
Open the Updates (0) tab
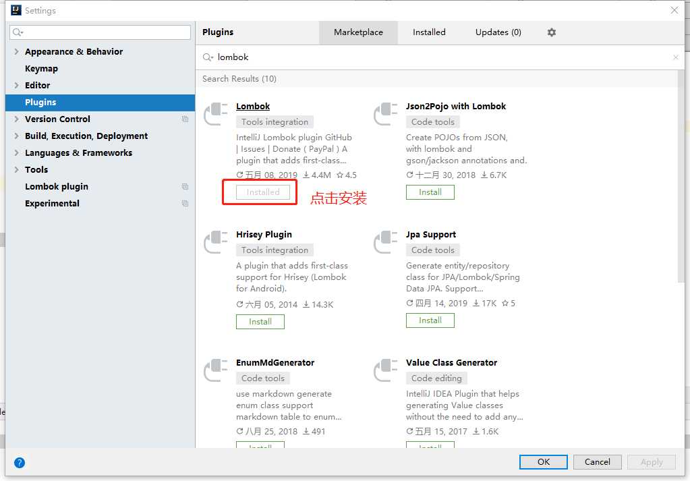498,32
